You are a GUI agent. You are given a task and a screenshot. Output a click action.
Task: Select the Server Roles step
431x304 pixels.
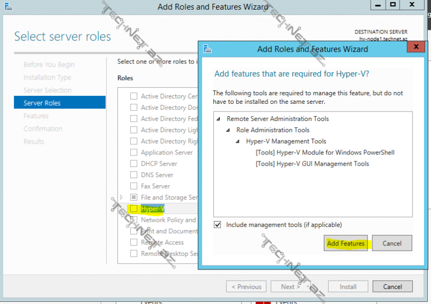(60, 102)
